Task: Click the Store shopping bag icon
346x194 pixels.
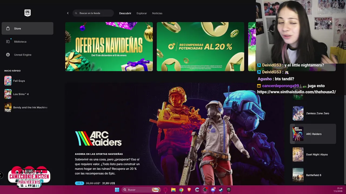Action: click(x=8, y=28)
